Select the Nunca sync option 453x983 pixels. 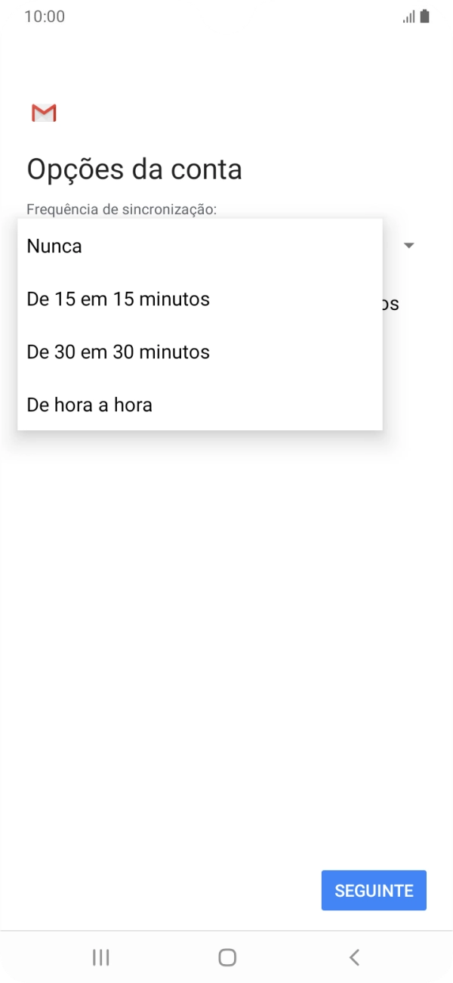pos(54,245)
